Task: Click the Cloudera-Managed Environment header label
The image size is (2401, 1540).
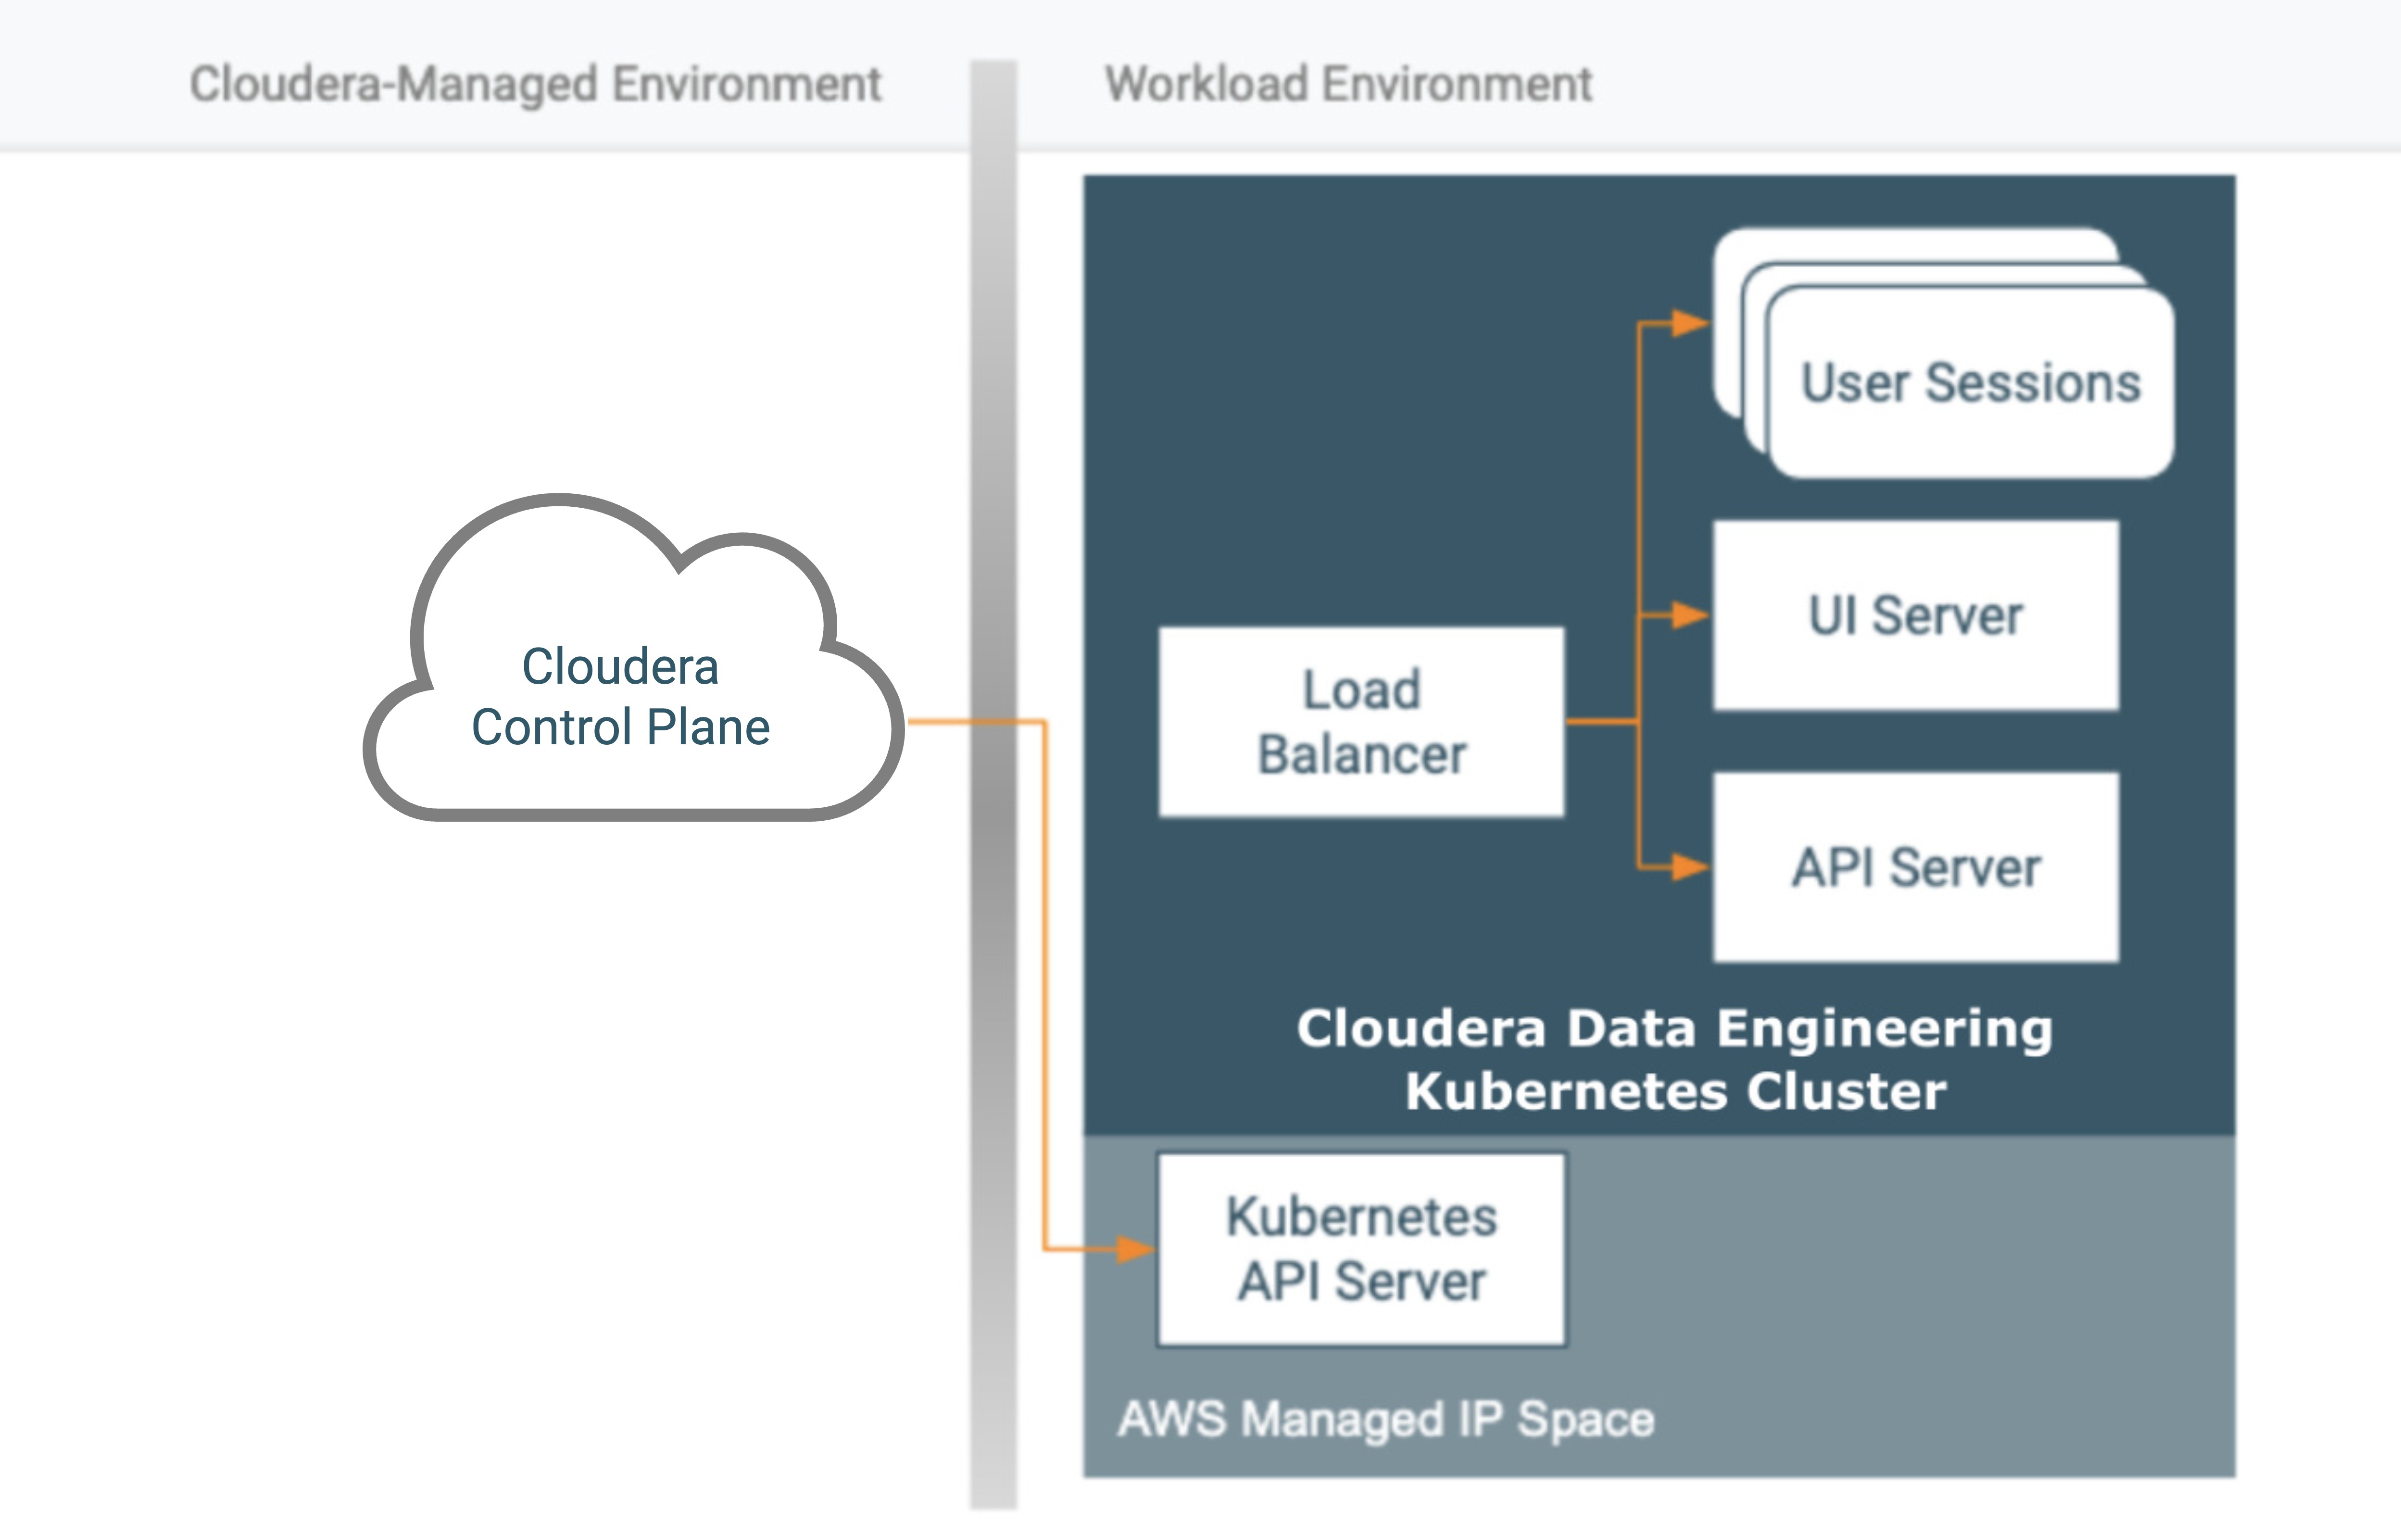Action: pos(535,84)
